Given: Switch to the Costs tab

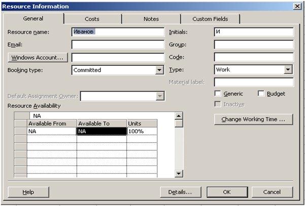Looking at the screenshot, I should click(x=92, y=19).
